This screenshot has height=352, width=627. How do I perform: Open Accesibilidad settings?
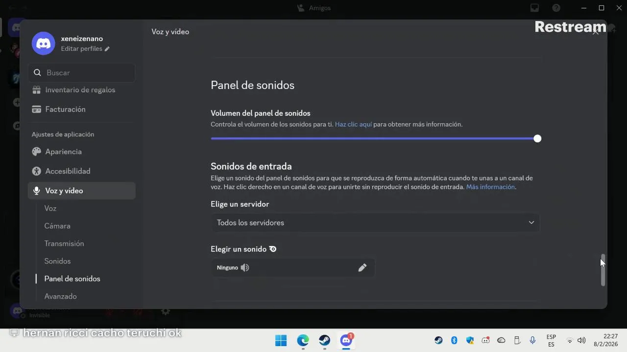[x=81, y=171]
